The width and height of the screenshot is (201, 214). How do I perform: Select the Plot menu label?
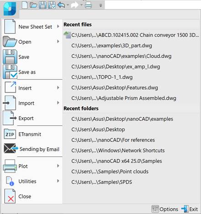tap(23, 166)
